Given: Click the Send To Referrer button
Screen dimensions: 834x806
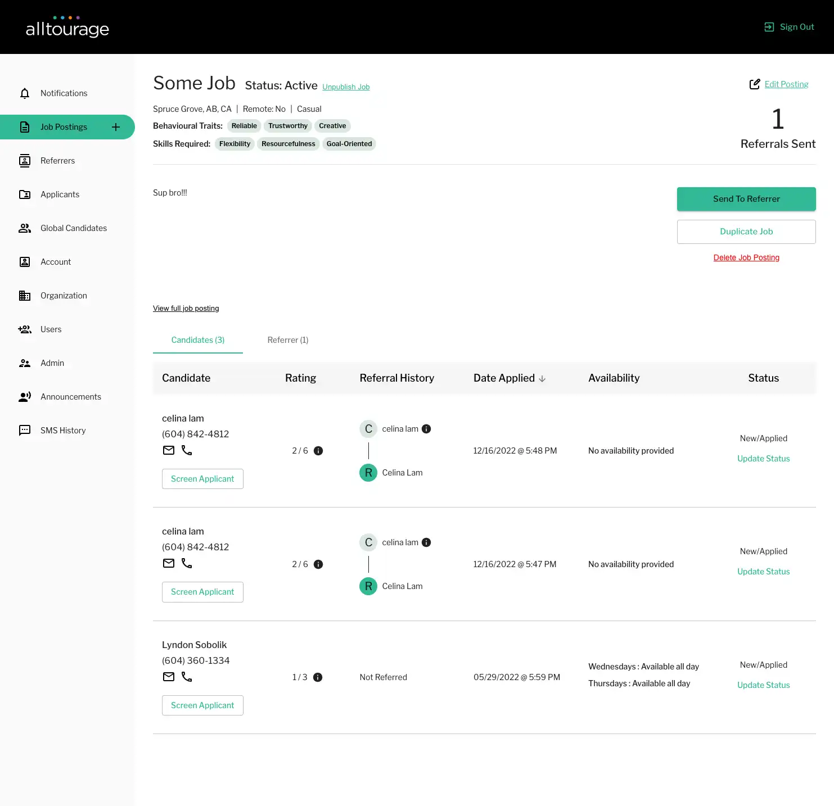Looking at the screenshot, I should 746,199.
